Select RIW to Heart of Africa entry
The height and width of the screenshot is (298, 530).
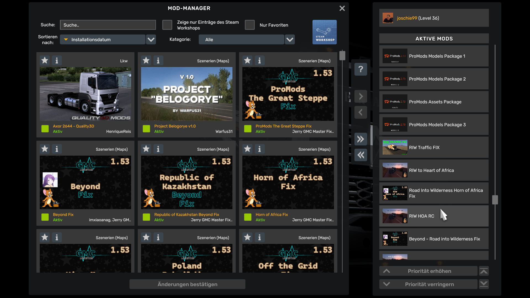click(434, 170)
